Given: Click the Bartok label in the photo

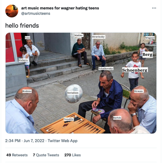Looking at the screenshot, I should click(x=117, y=118).
